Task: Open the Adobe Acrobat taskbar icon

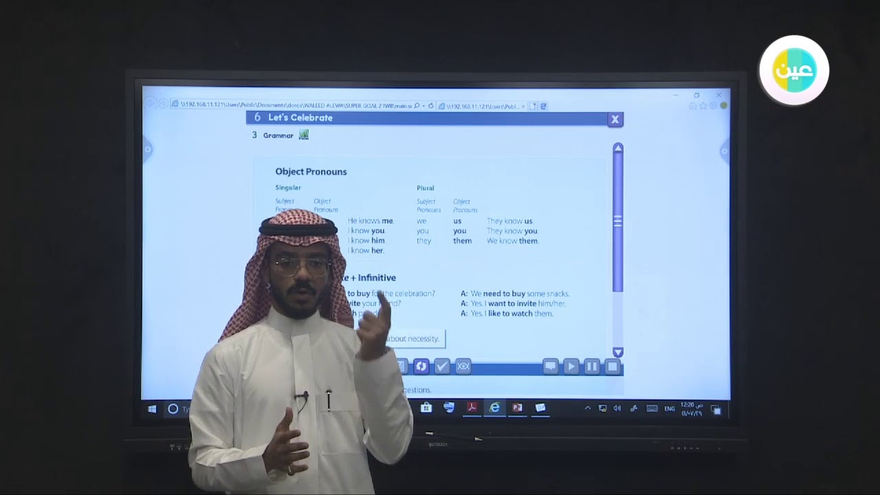Action: (x=472, y=408)
